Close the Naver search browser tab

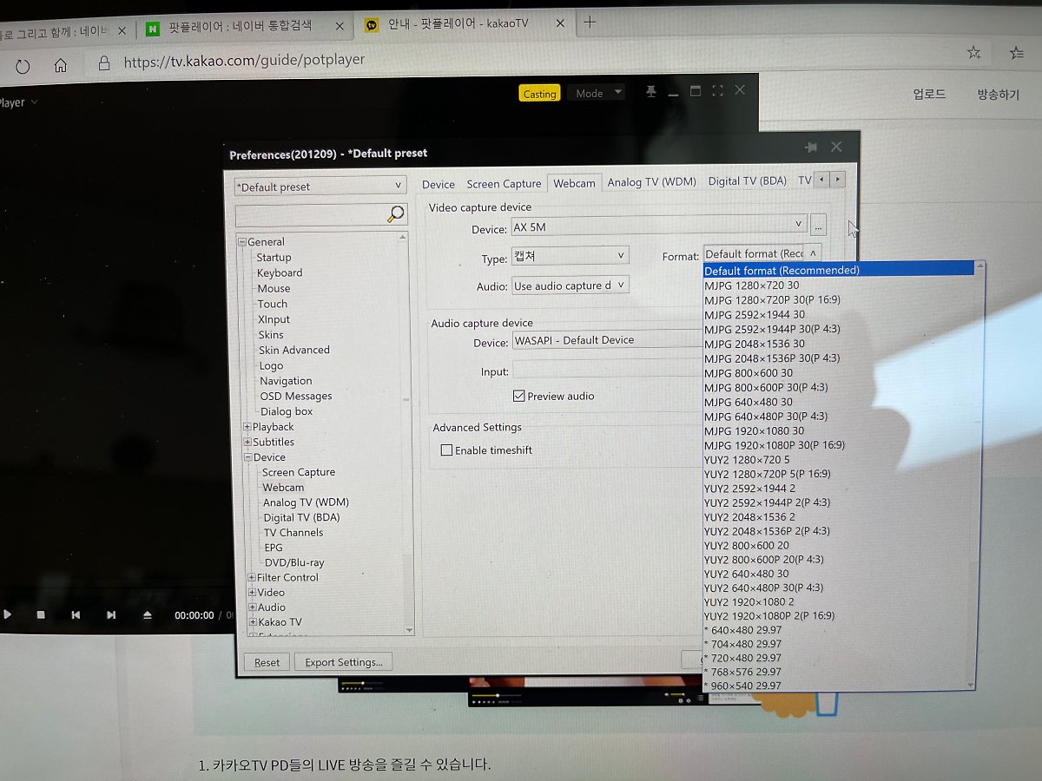pos(340,28)
